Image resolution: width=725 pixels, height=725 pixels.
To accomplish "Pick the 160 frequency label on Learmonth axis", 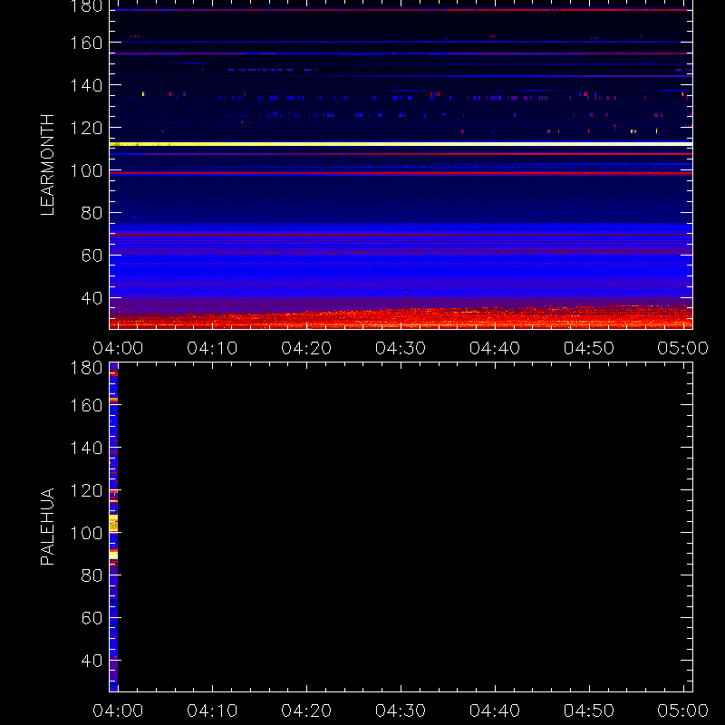I will click(x=86, y=43).
